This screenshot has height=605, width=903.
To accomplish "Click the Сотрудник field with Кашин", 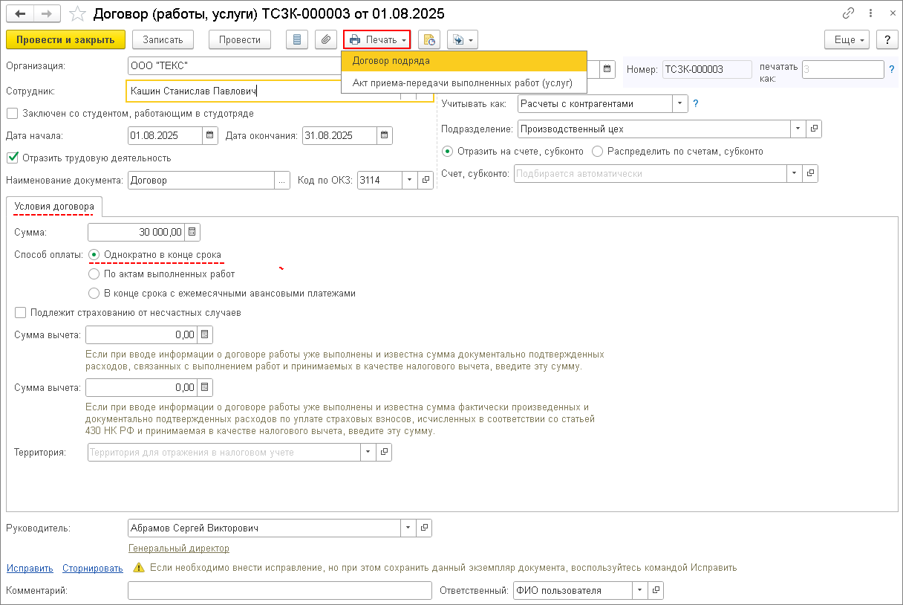I will click(264, 91).
